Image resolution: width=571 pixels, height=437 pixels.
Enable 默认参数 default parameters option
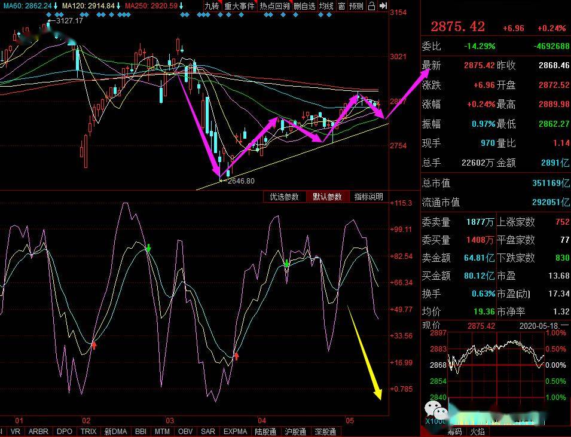pyautogui.click(x=327, y=197)
